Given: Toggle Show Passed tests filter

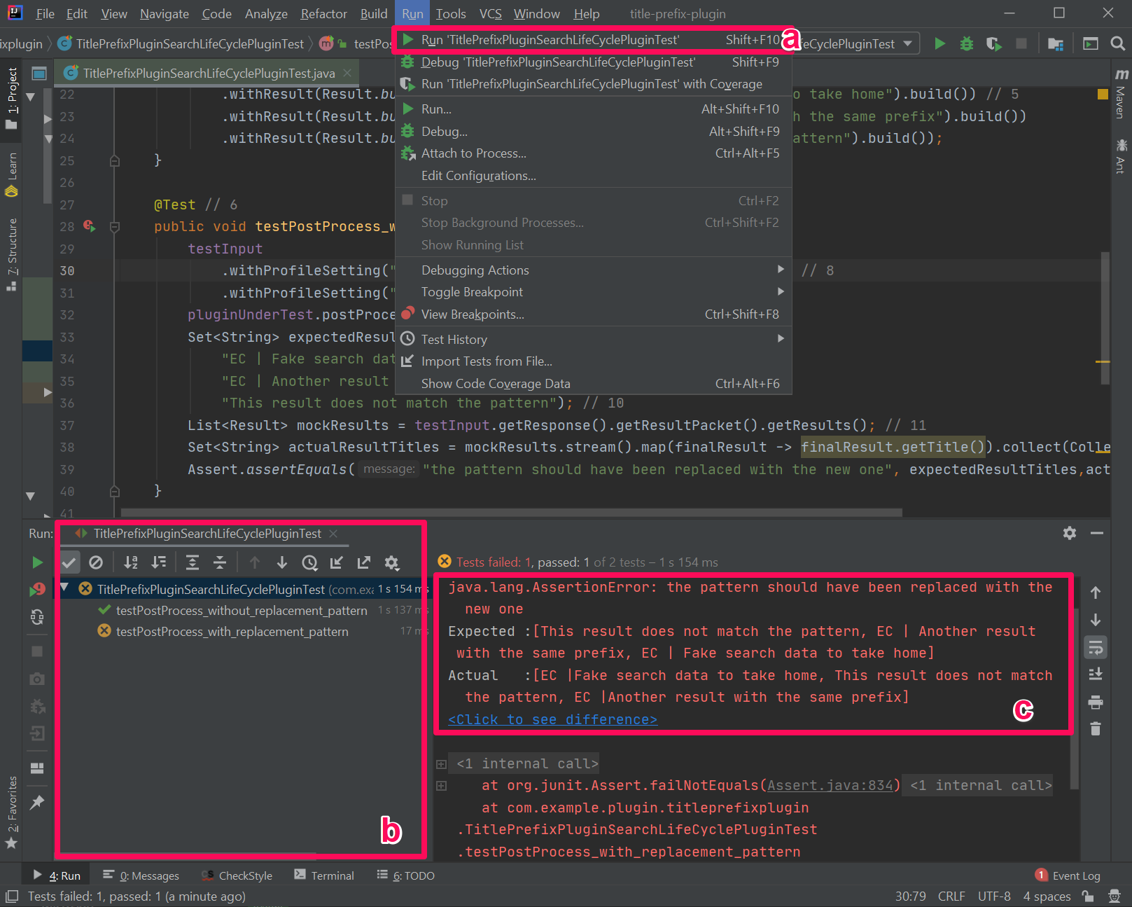Looking at the screenshot, I should coord(69,562).
